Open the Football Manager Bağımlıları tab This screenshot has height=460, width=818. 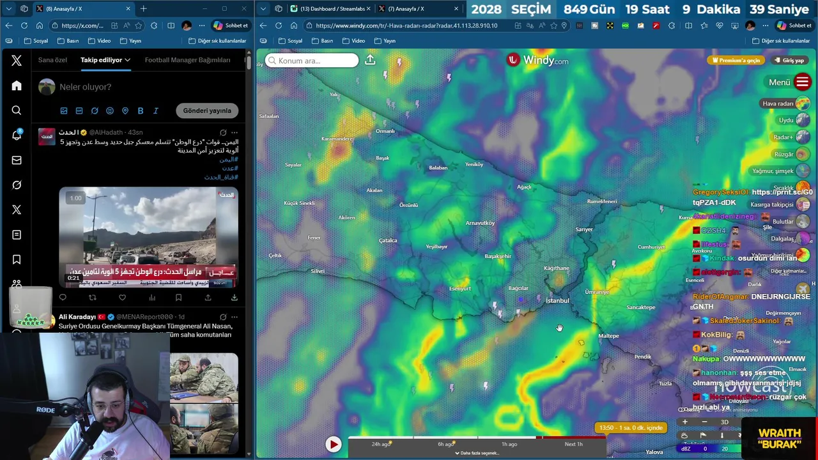pyautogui.click(x=187, y=60)
